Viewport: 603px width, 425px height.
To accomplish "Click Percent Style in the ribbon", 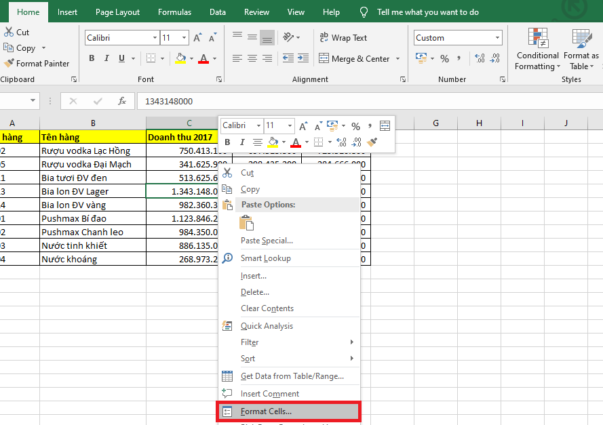I will pos(444,59).
